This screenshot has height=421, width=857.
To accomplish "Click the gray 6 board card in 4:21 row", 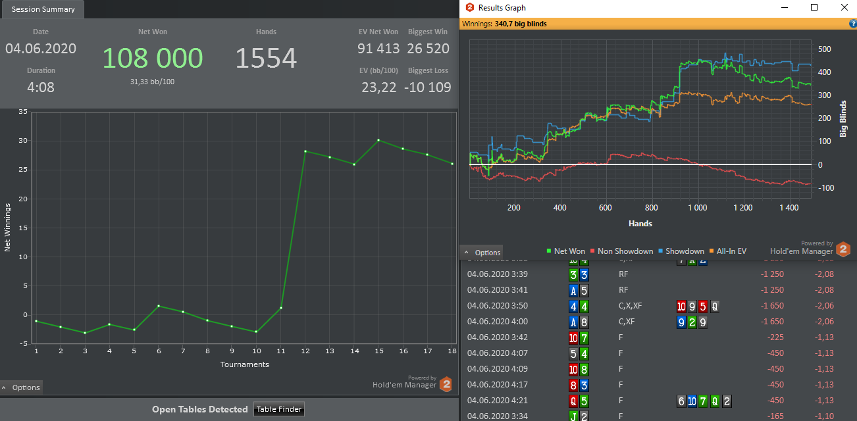I will 682,401.
